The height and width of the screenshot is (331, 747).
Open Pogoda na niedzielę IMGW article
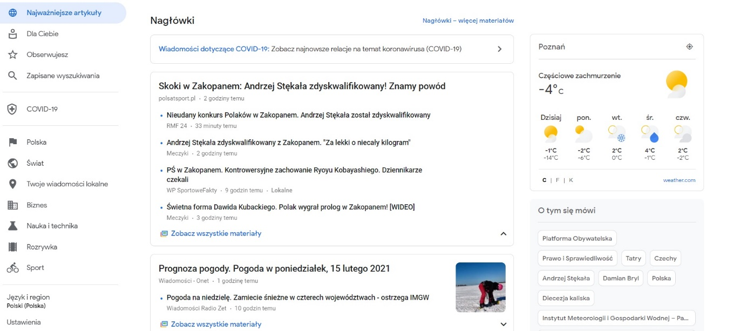[298, 298]
